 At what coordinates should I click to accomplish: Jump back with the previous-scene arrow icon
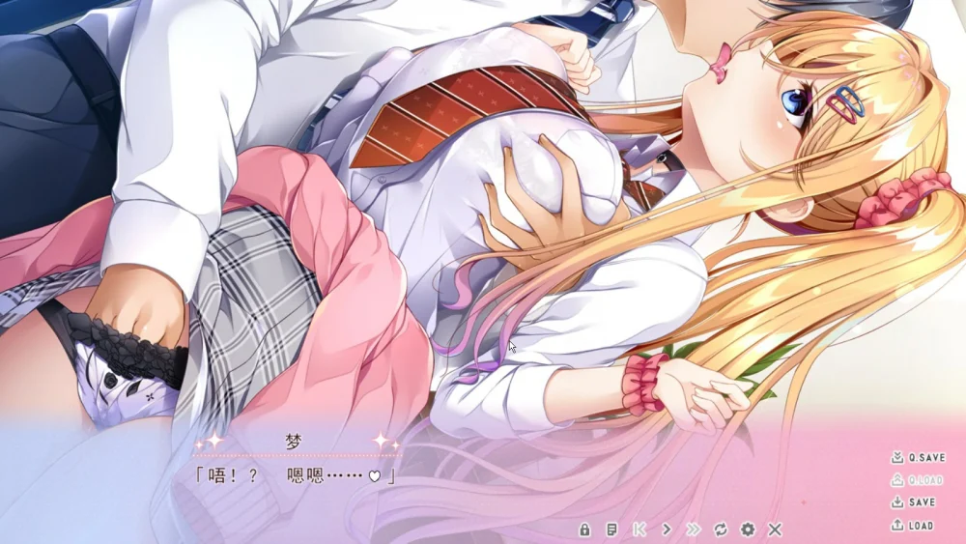pos(639,530)
